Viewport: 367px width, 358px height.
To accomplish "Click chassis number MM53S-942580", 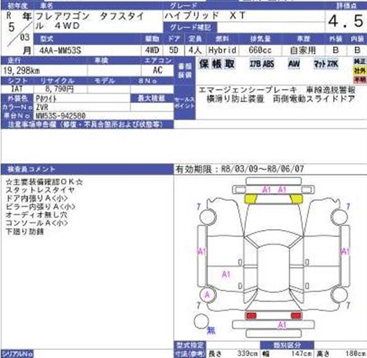I will coord(61,116).
